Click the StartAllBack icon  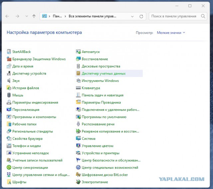[x=9, y=52]
